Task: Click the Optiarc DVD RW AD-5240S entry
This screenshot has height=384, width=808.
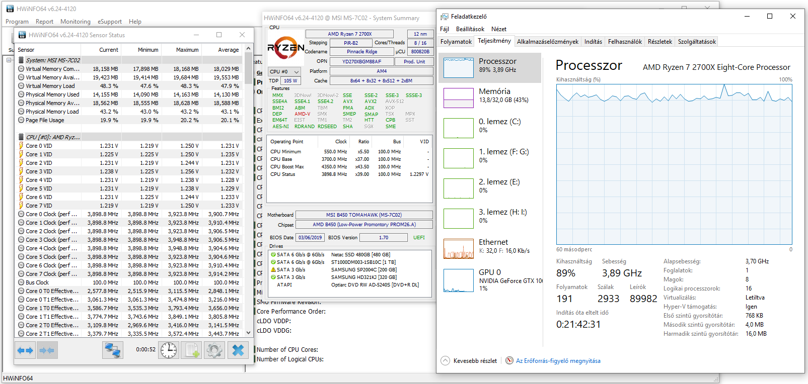Action: 375,284
